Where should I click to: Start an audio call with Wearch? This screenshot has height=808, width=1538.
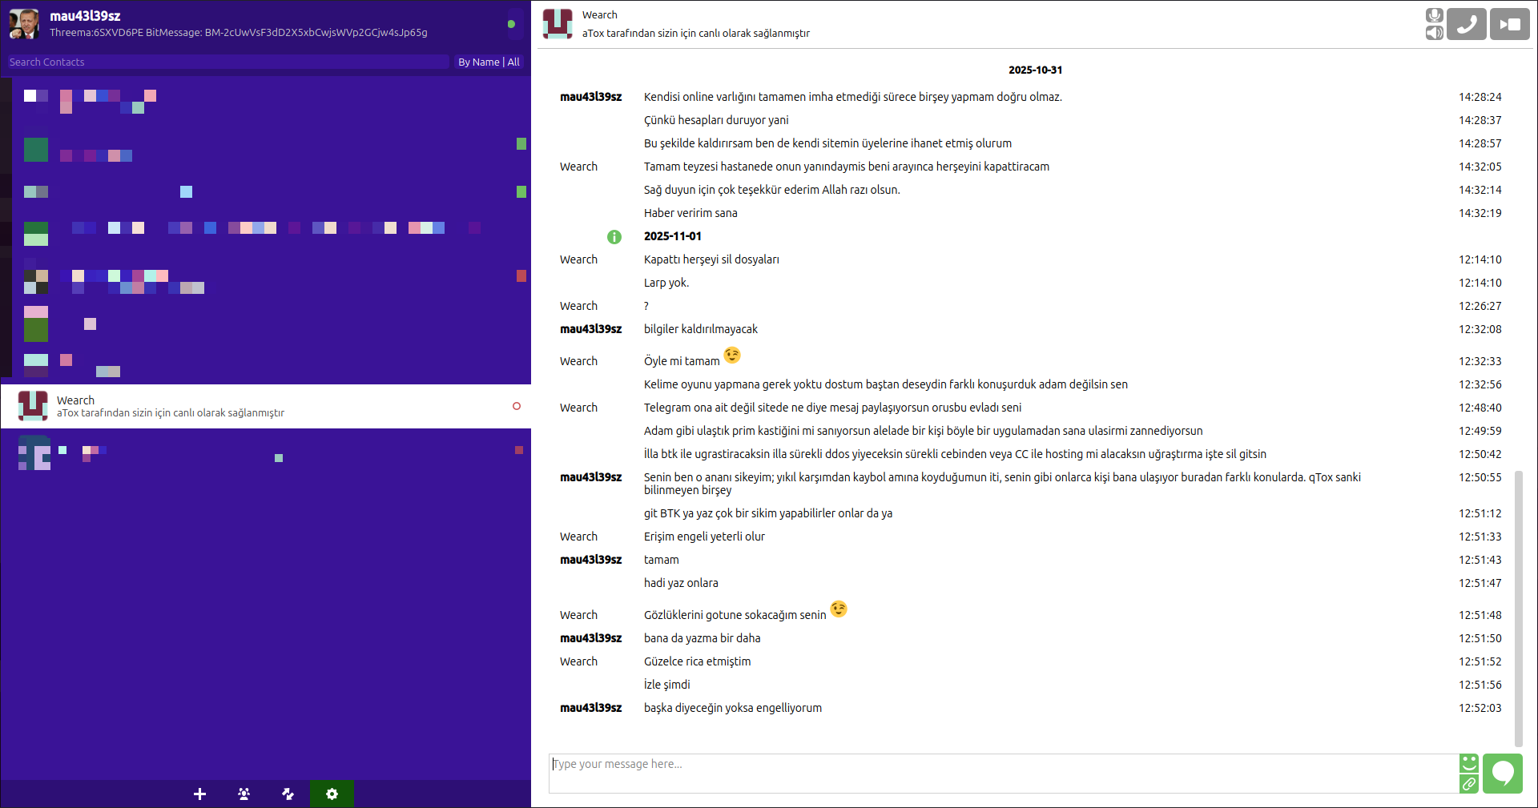1466,24
